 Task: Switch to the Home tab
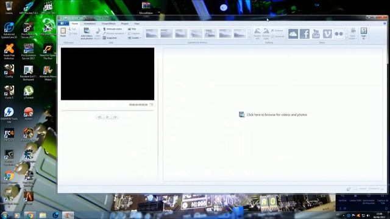(75, 24)
